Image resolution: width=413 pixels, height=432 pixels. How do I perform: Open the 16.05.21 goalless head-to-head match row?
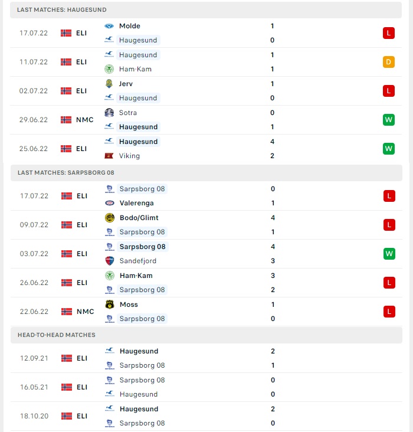pos(206,387)
